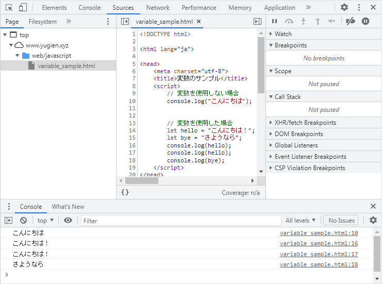Show more navigator tabs chevron
Viewport: 382px width, 284px height.
tap(69, 21)
